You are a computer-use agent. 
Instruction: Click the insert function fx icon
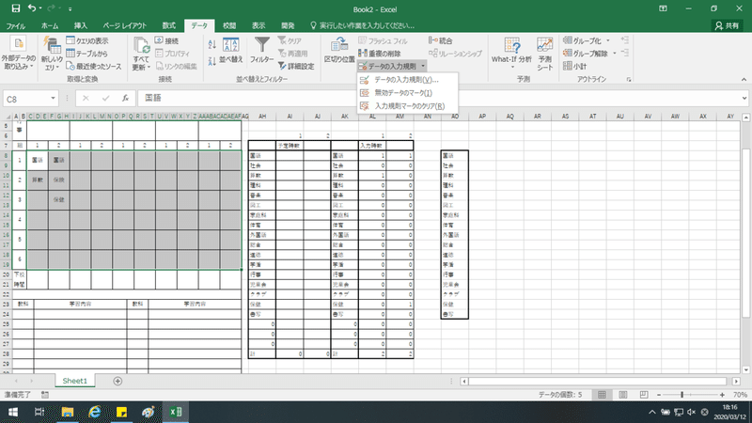click(125, 99)
